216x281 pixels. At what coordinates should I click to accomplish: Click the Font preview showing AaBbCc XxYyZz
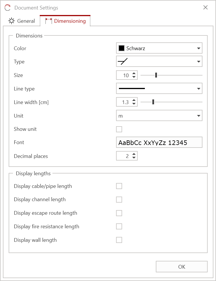159,142
